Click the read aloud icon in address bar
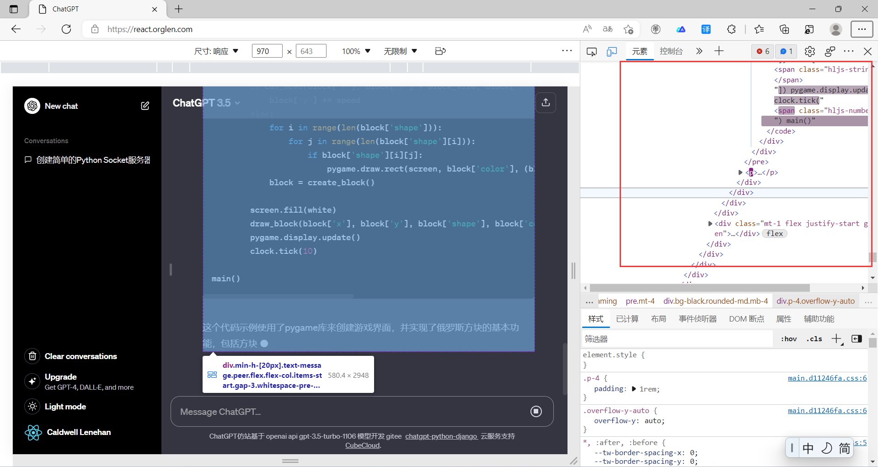Viewport: 878px width, 467px height. pos(587,29)
